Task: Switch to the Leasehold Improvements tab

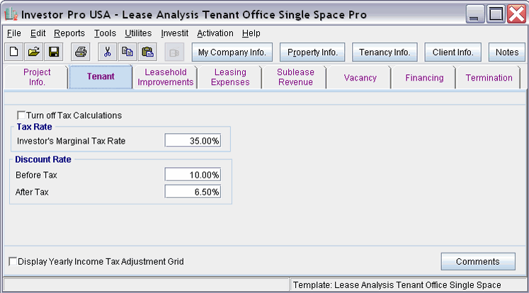Action: (166, 77)
